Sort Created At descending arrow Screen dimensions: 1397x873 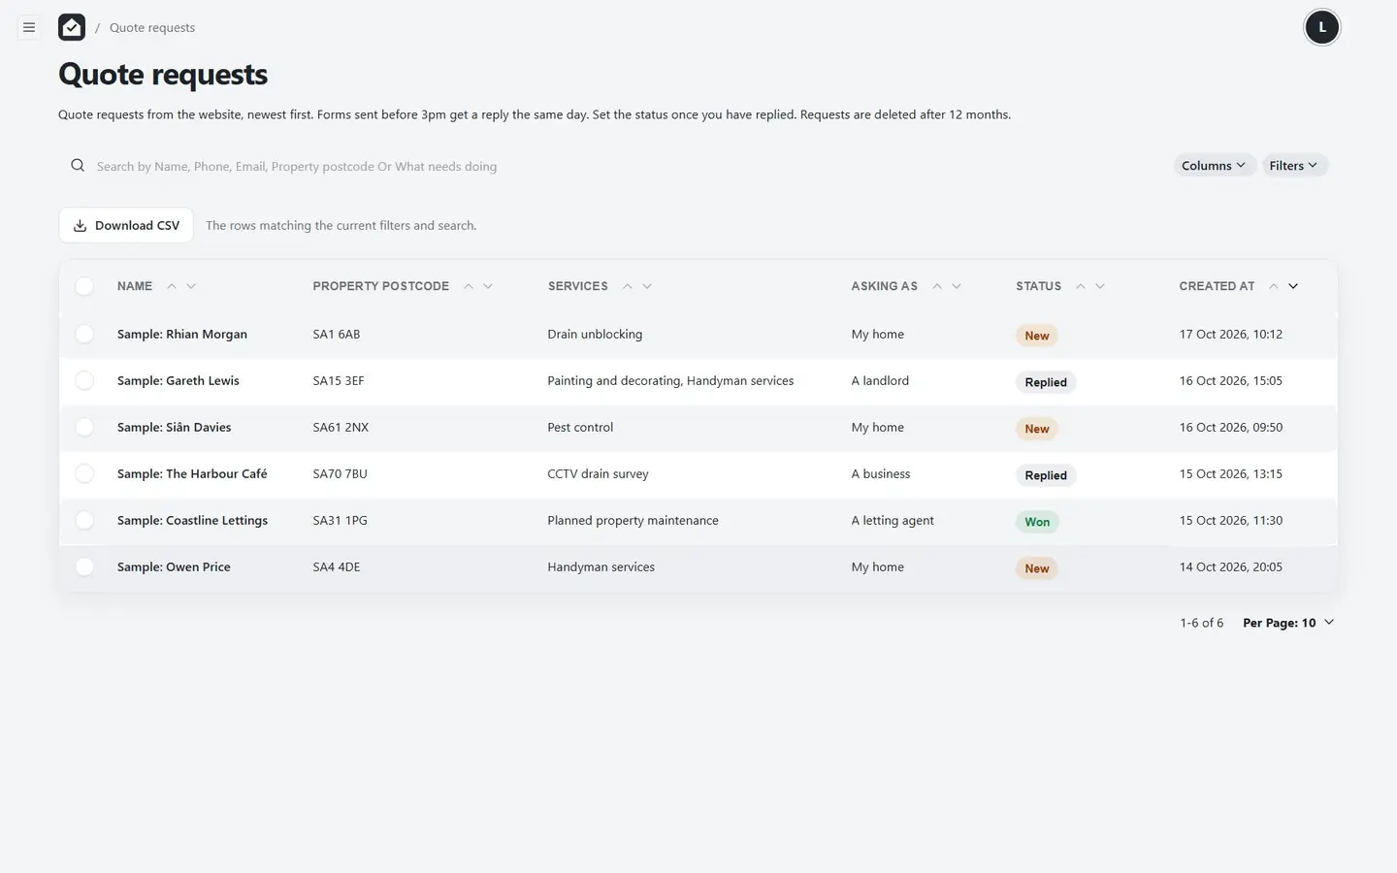point(1293,286)
